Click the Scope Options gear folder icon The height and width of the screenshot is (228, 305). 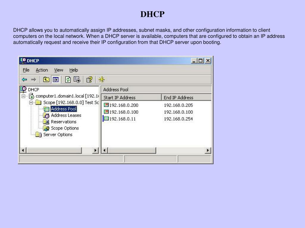coord(46,128)
